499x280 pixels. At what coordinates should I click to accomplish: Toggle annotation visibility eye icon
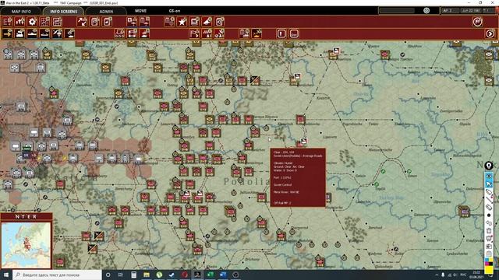pos(489,176)
